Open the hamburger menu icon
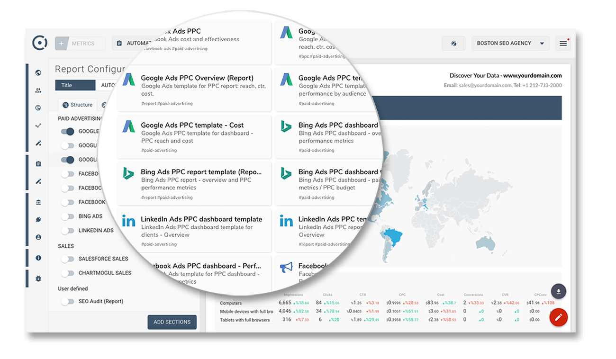Image resolution: width=616 pixels, height=359 pixels. [x=563, y=44]
